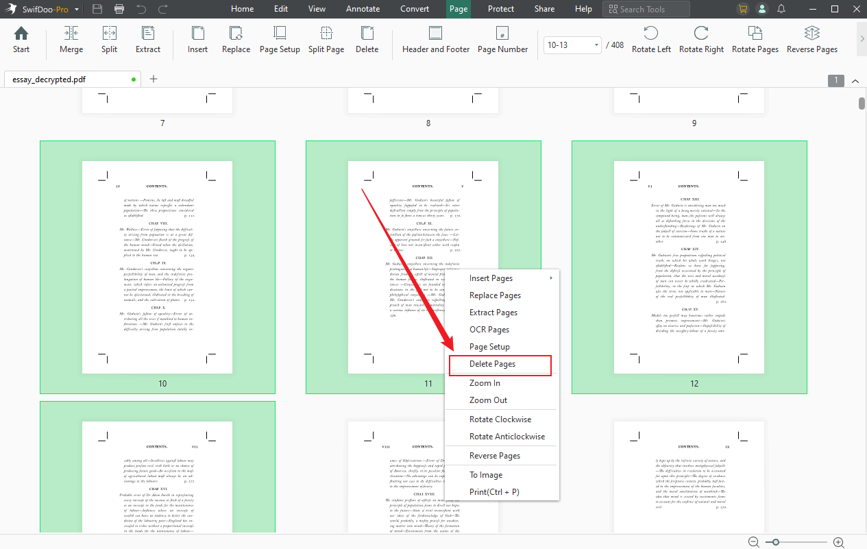867x549 pixels.
Task: Click the Start home button
Action: coord(21,40)
